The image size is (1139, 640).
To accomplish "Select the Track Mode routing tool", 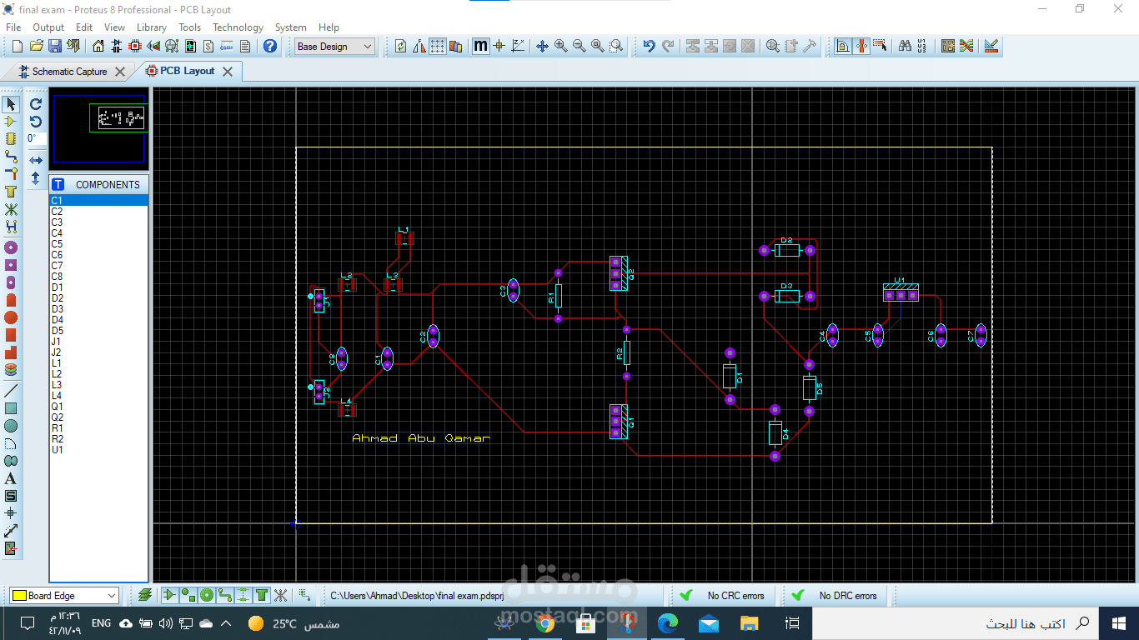I will point(11,157).
